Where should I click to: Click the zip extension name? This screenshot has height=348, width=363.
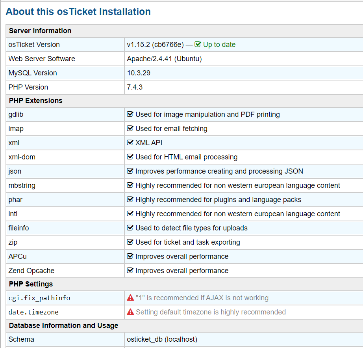point(13,242)
